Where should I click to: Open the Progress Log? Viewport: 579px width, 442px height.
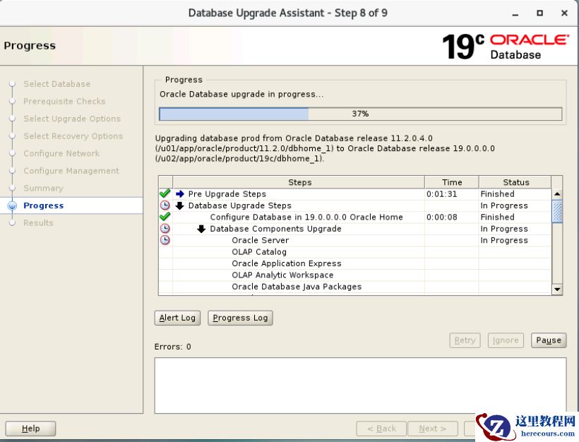point(240,318)
